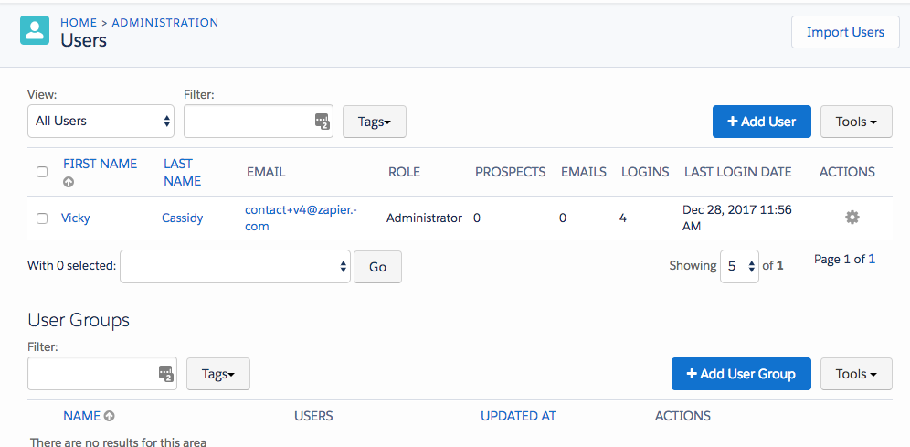The height and width of the screenshot is (447, 910).
Task: Click the Add User Group button
Action: 741,374
